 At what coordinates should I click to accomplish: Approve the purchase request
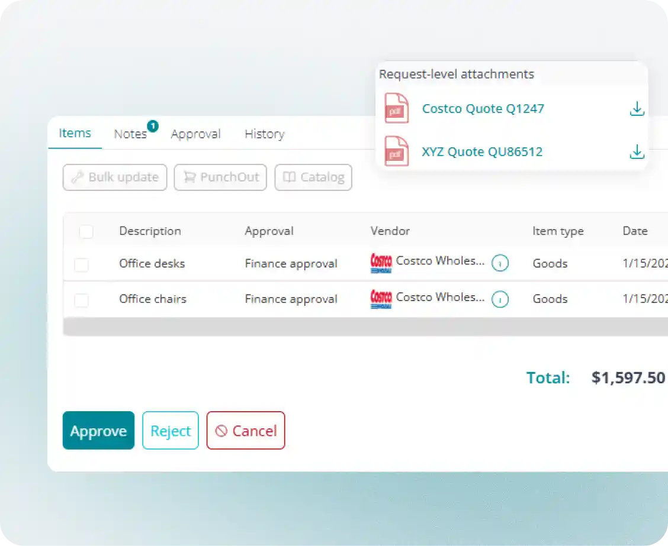(x=98, y=430)
